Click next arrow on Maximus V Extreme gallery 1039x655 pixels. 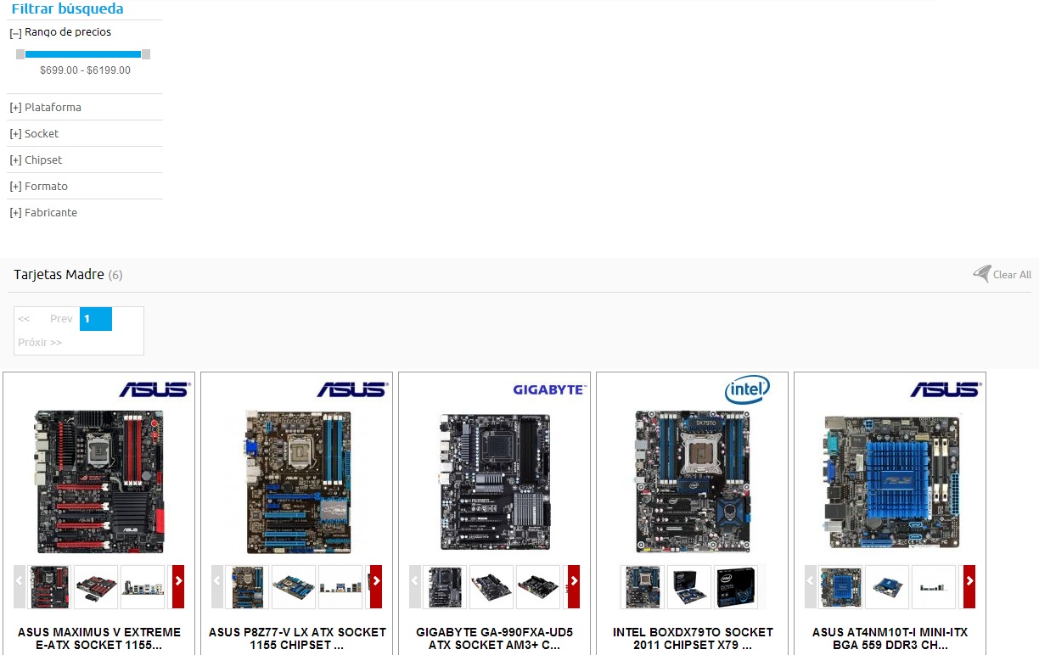(178, 586)
